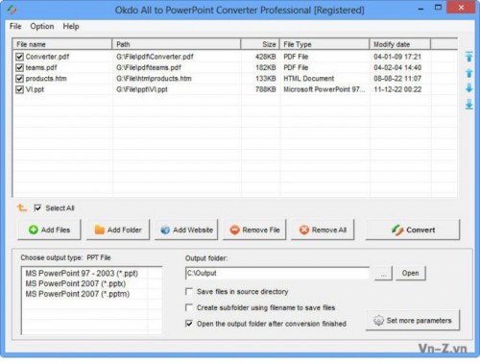The height and width of the screenshot is (364, 480).
Task: Toggle the Select All checkbox
Action: (37, 208)
